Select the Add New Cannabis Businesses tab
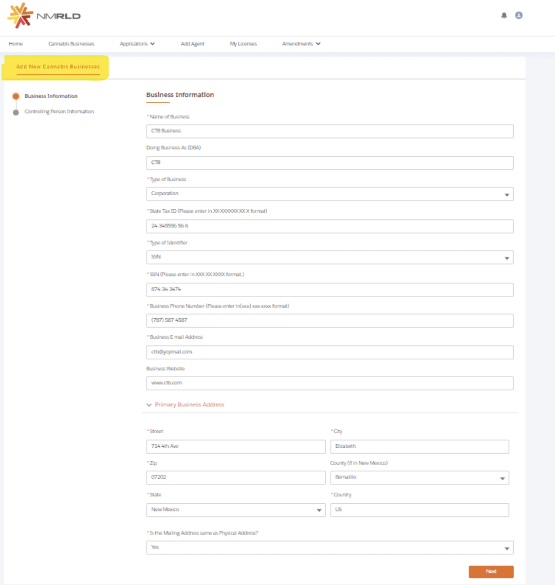The width and height of the screenshot is (555, 585). point(58,67)
